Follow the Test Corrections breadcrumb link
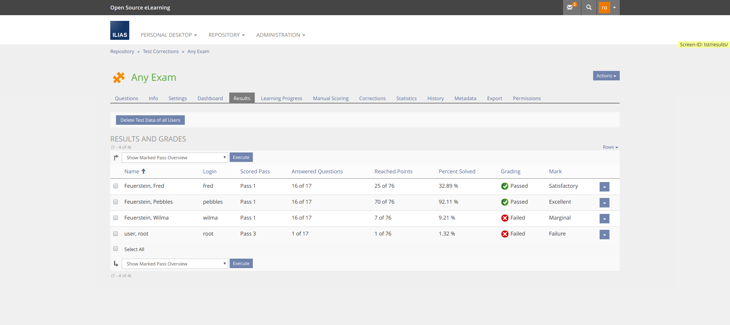Screen dimensions: 730x325 160,52
